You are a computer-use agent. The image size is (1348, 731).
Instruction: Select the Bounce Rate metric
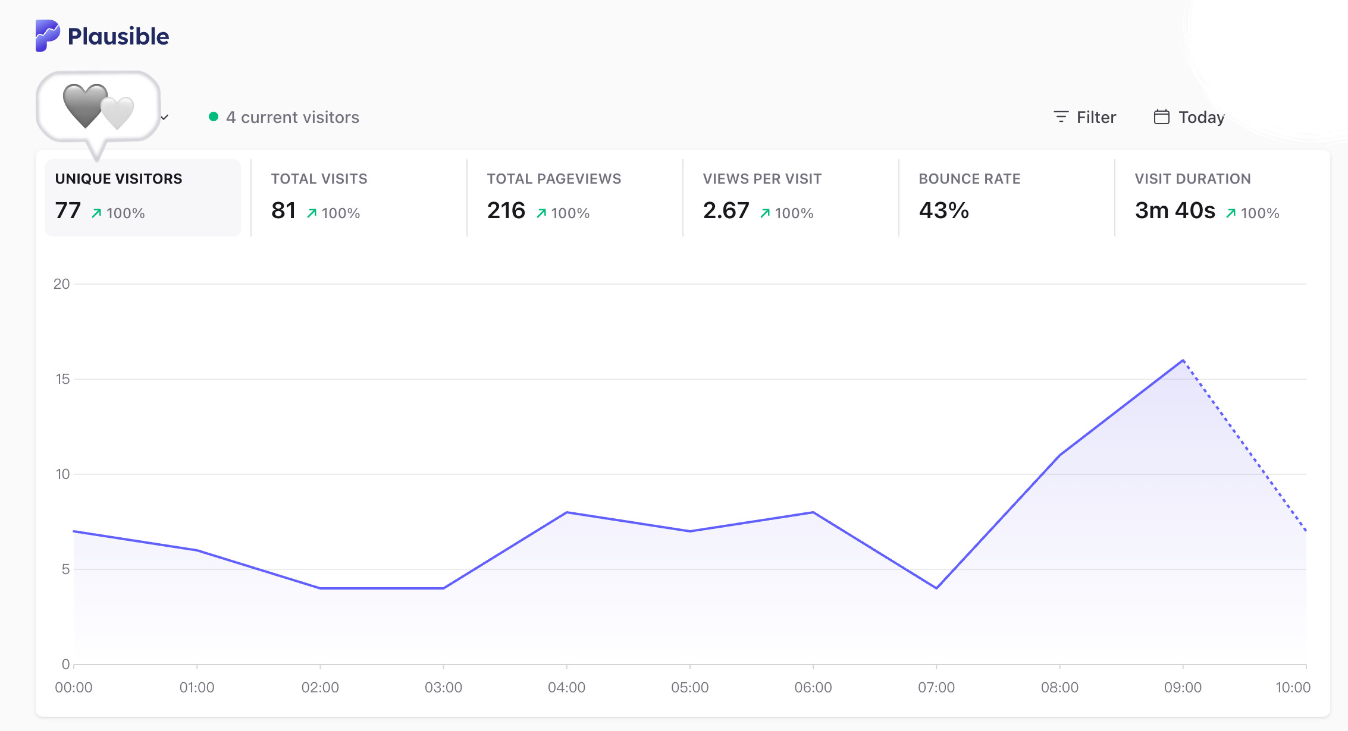(x=1007, y=198)
